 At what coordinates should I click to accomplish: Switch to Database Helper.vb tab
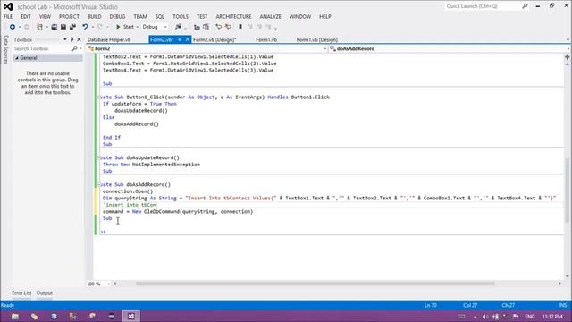pyautogui.click(x=109, y=39)
